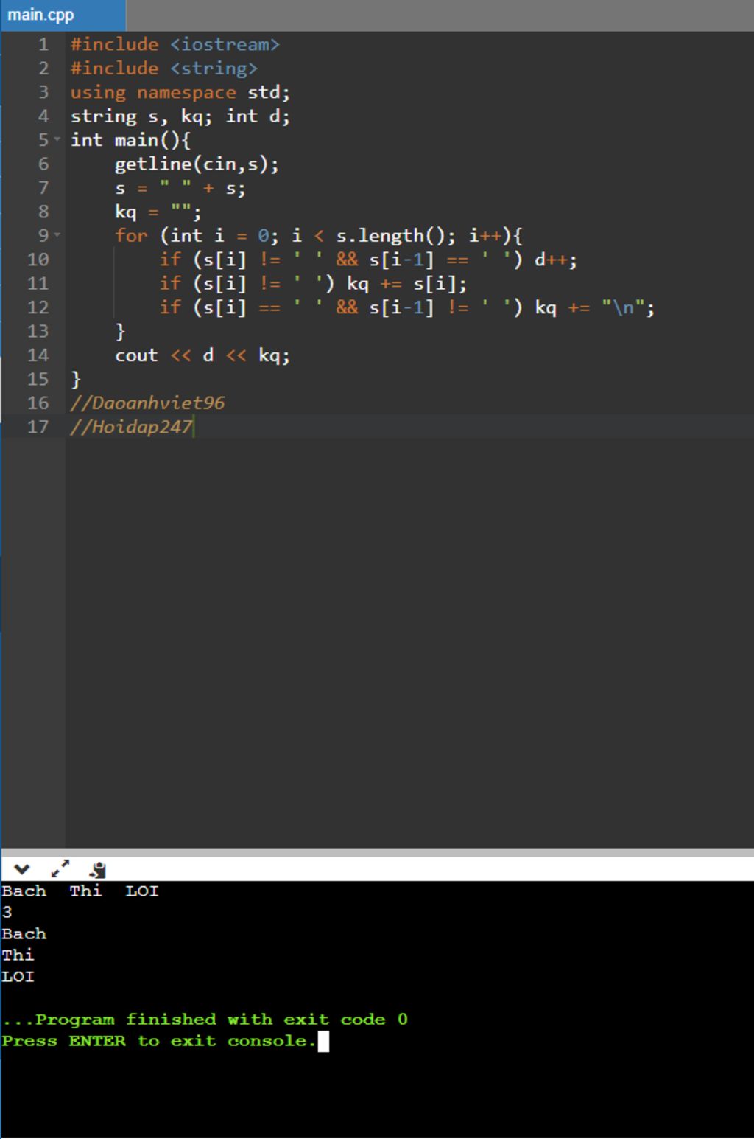Click on "#include <iostream>" code line
Image resolution: width=754 pixels, height=1139 pixels.
click(x=175, y=44)
